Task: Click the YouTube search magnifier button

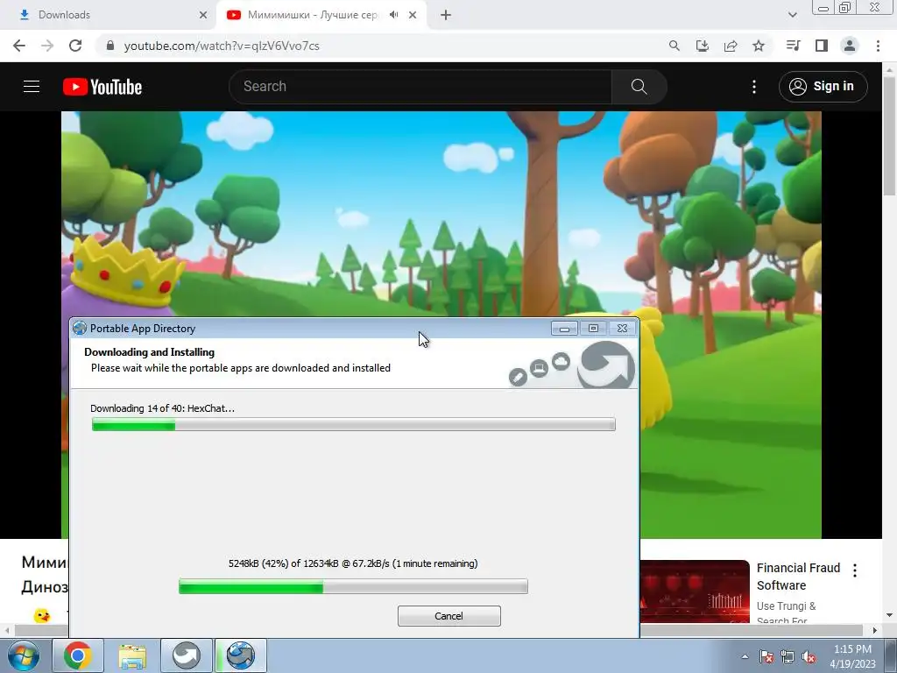Action: (639, 87)
